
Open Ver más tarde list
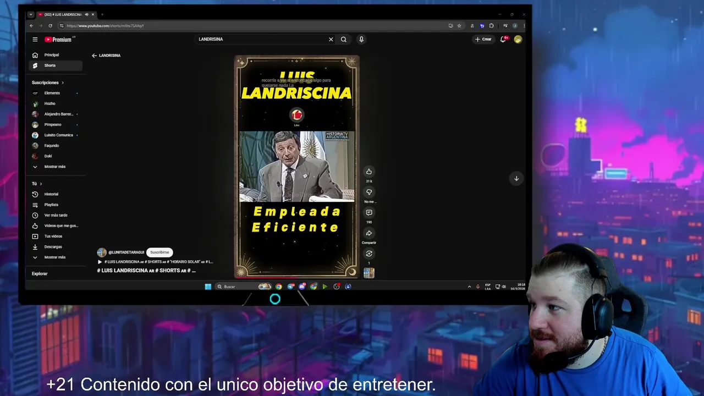pos(56,215)
